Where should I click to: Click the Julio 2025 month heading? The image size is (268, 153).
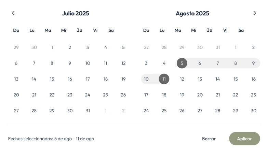point(76,13)
